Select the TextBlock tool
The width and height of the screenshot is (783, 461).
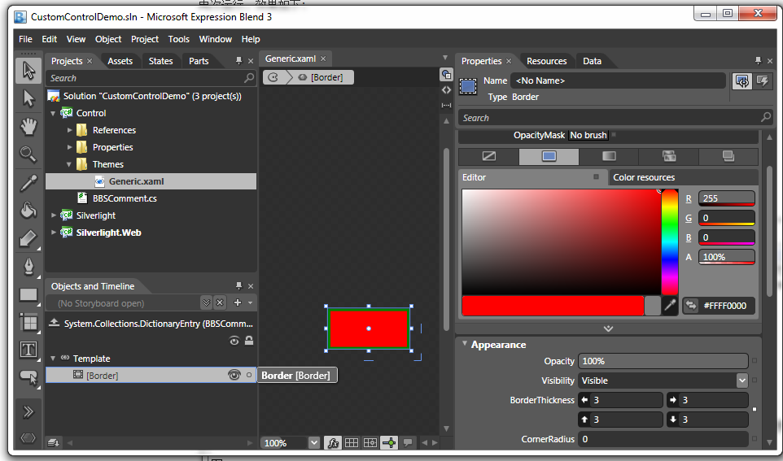click(28, 350)
